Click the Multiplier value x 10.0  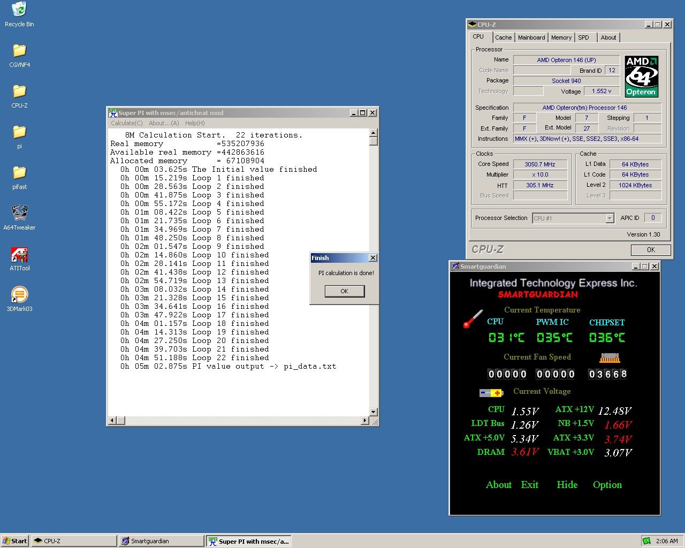[539, 174]
